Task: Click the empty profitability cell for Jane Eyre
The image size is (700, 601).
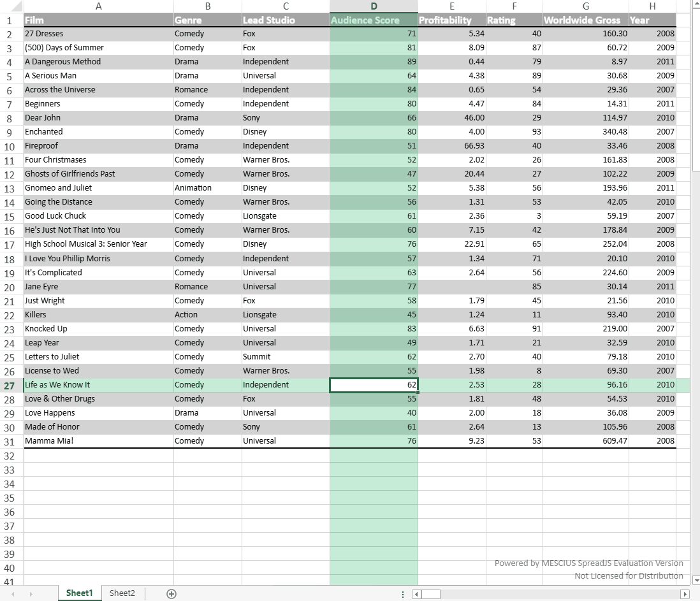Action: point(452,286)
